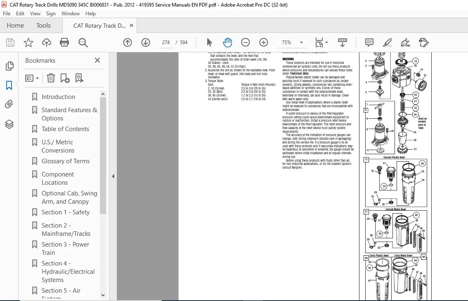Open the File menu

(7, 14)
